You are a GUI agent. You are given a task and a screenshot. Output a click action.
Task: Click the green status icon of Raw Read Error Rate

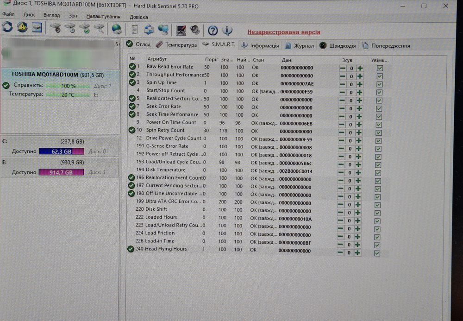coord(132,67)
